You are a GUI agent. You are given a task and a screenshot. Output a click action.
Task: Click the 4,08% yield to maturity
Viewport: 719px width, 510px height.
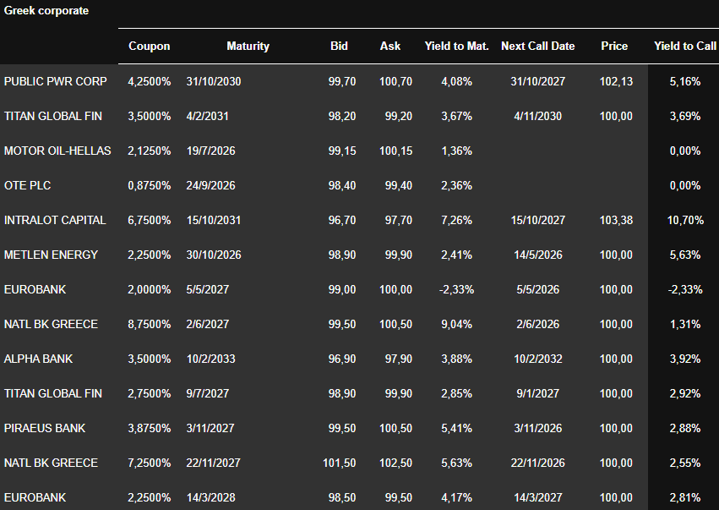(457, 81)
